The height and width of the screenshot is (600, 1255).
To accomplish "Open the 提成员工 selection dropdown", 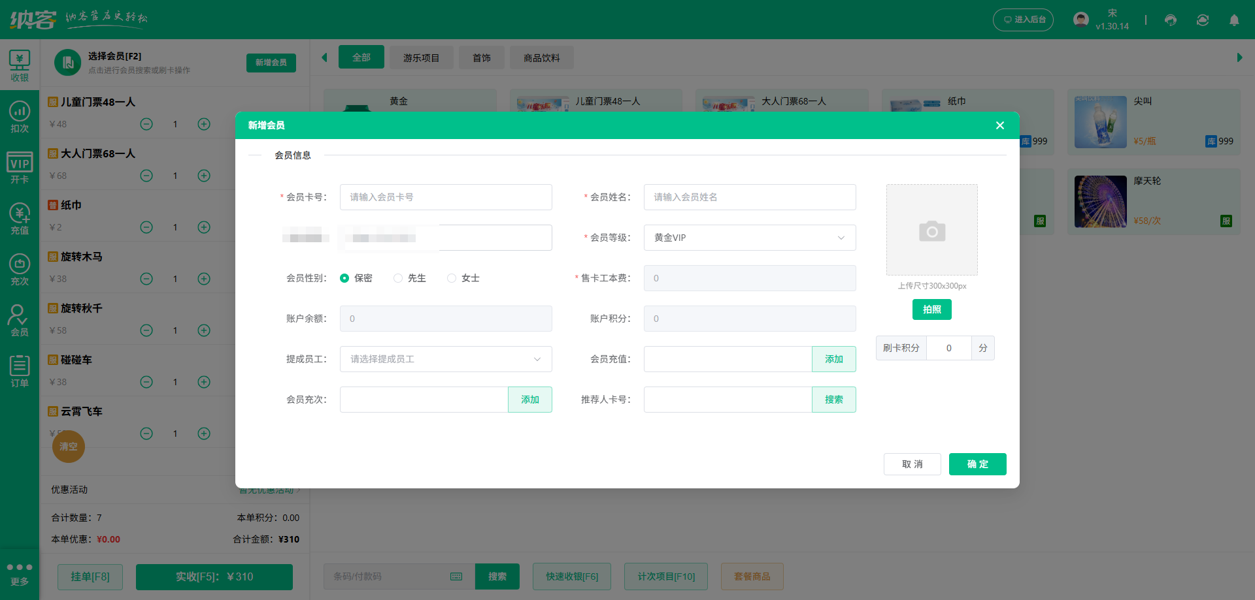I will (x=445, y=359).
